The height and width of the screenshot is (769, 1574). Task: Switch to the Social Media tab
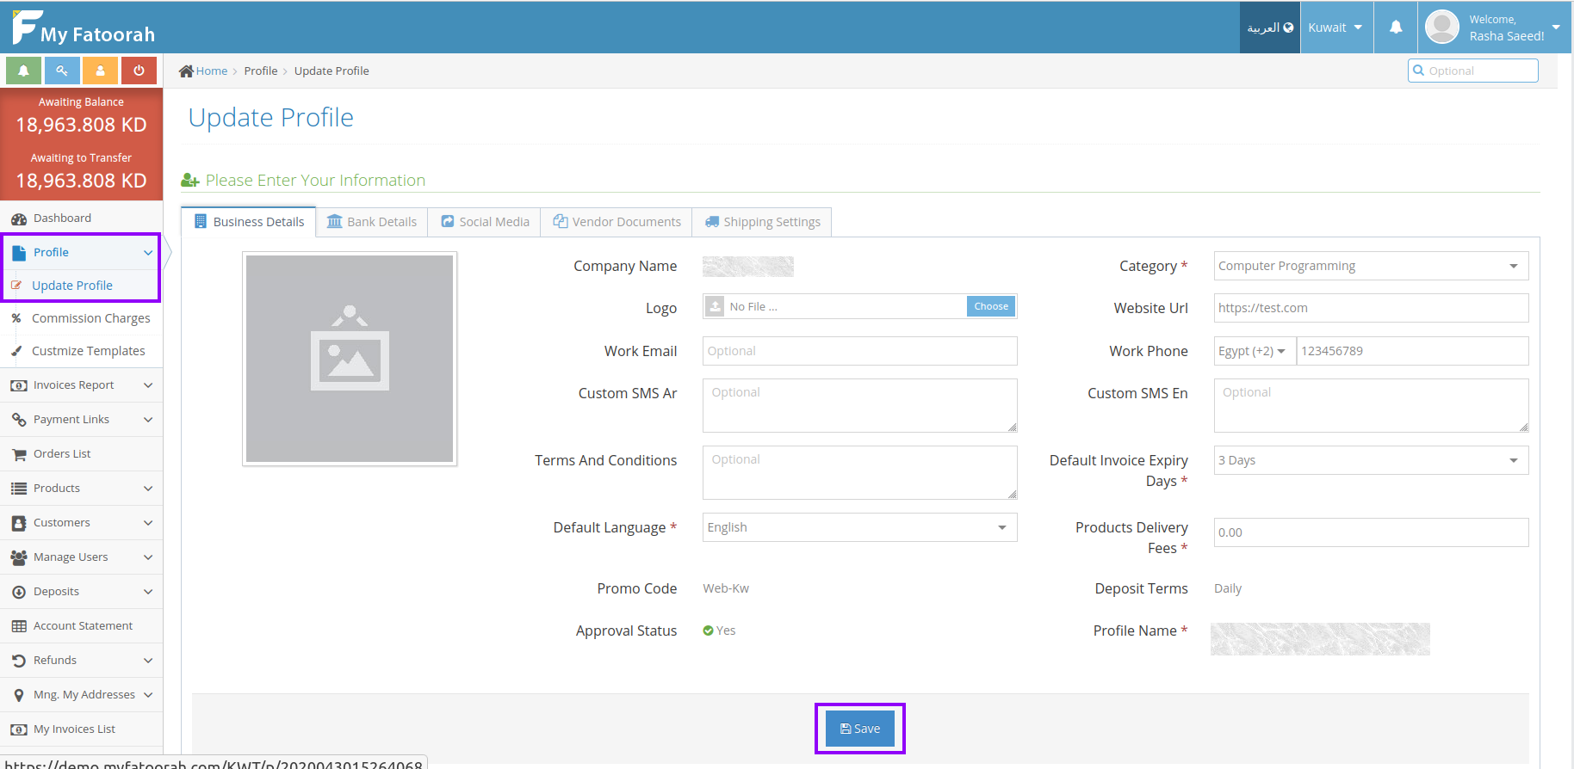pos(485,222)
